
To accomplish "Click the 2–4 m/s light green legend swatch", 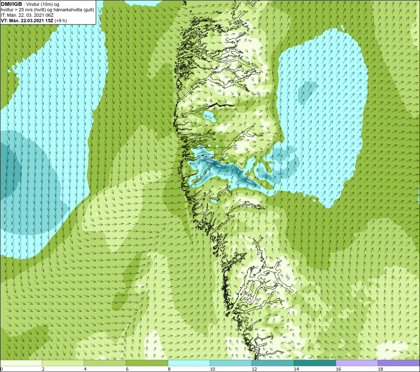I will (x=63, y=363).
